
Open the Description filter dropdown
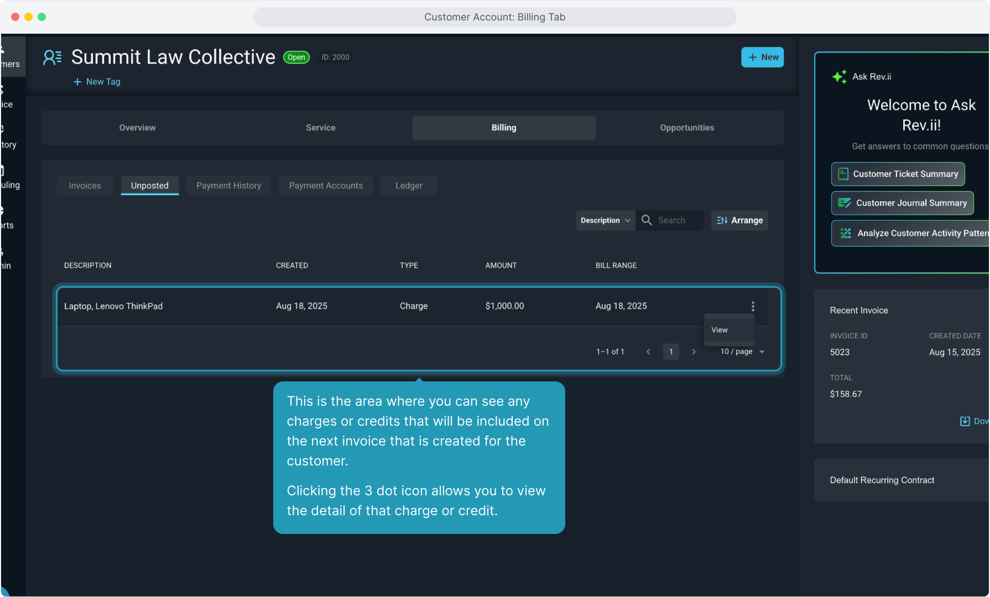coord(605,220)
